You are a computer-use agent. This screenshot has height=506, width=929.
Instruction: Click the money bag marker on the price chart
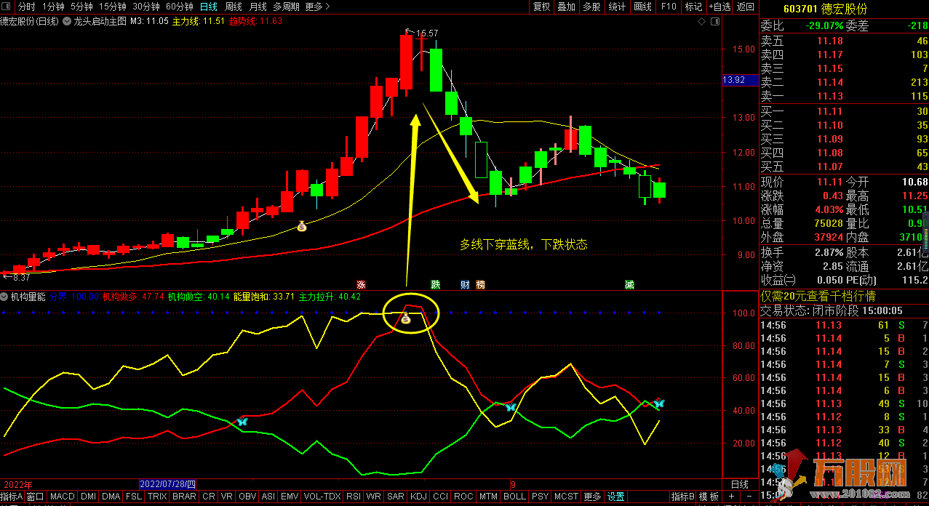click(x=302, y=227)
